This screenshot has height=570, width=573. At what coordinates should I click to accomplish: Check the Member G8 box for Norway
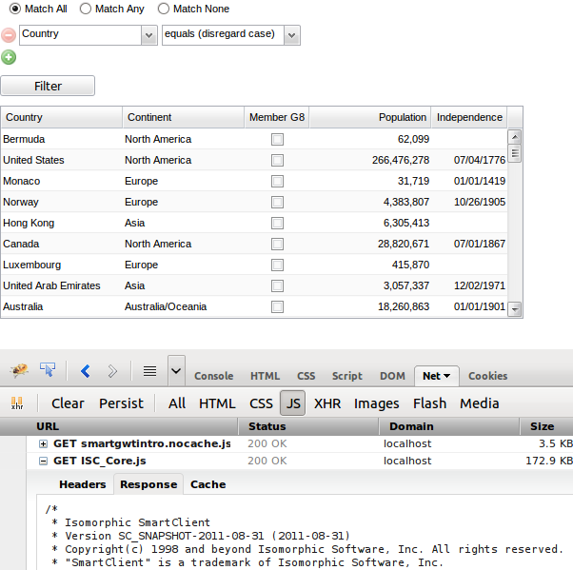277,203
